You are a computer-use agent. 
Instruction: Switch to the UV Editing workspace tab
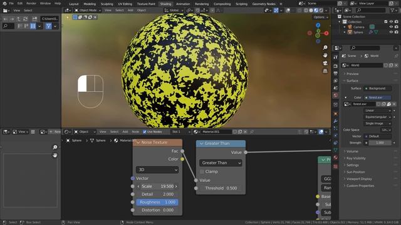125,4
